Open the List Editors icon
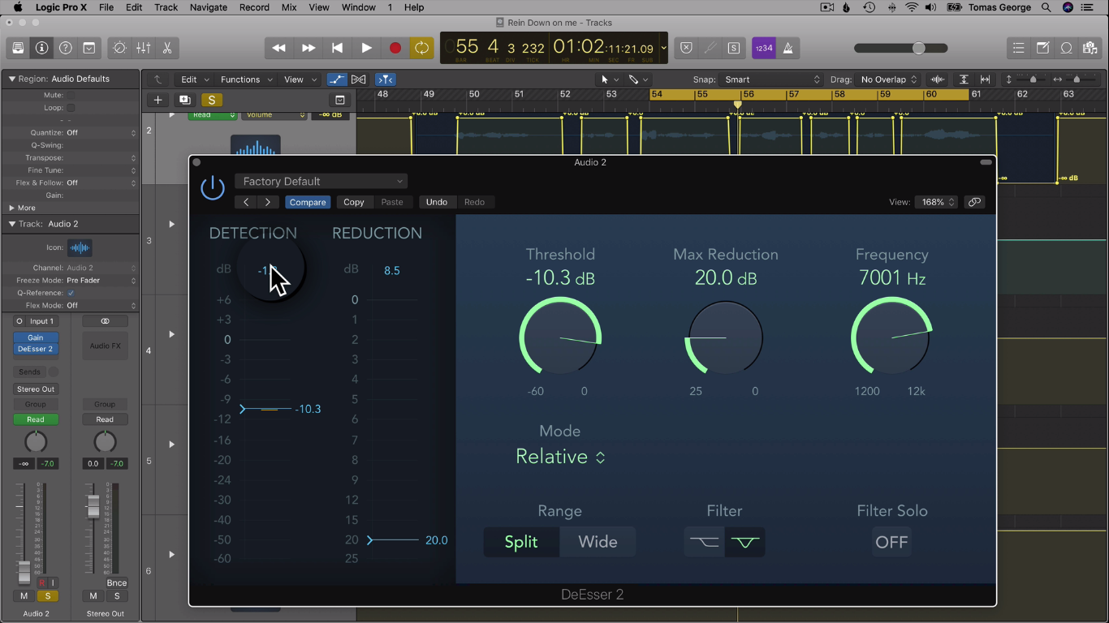Viewport: 1109px width, 623px height. (1018, 48)
